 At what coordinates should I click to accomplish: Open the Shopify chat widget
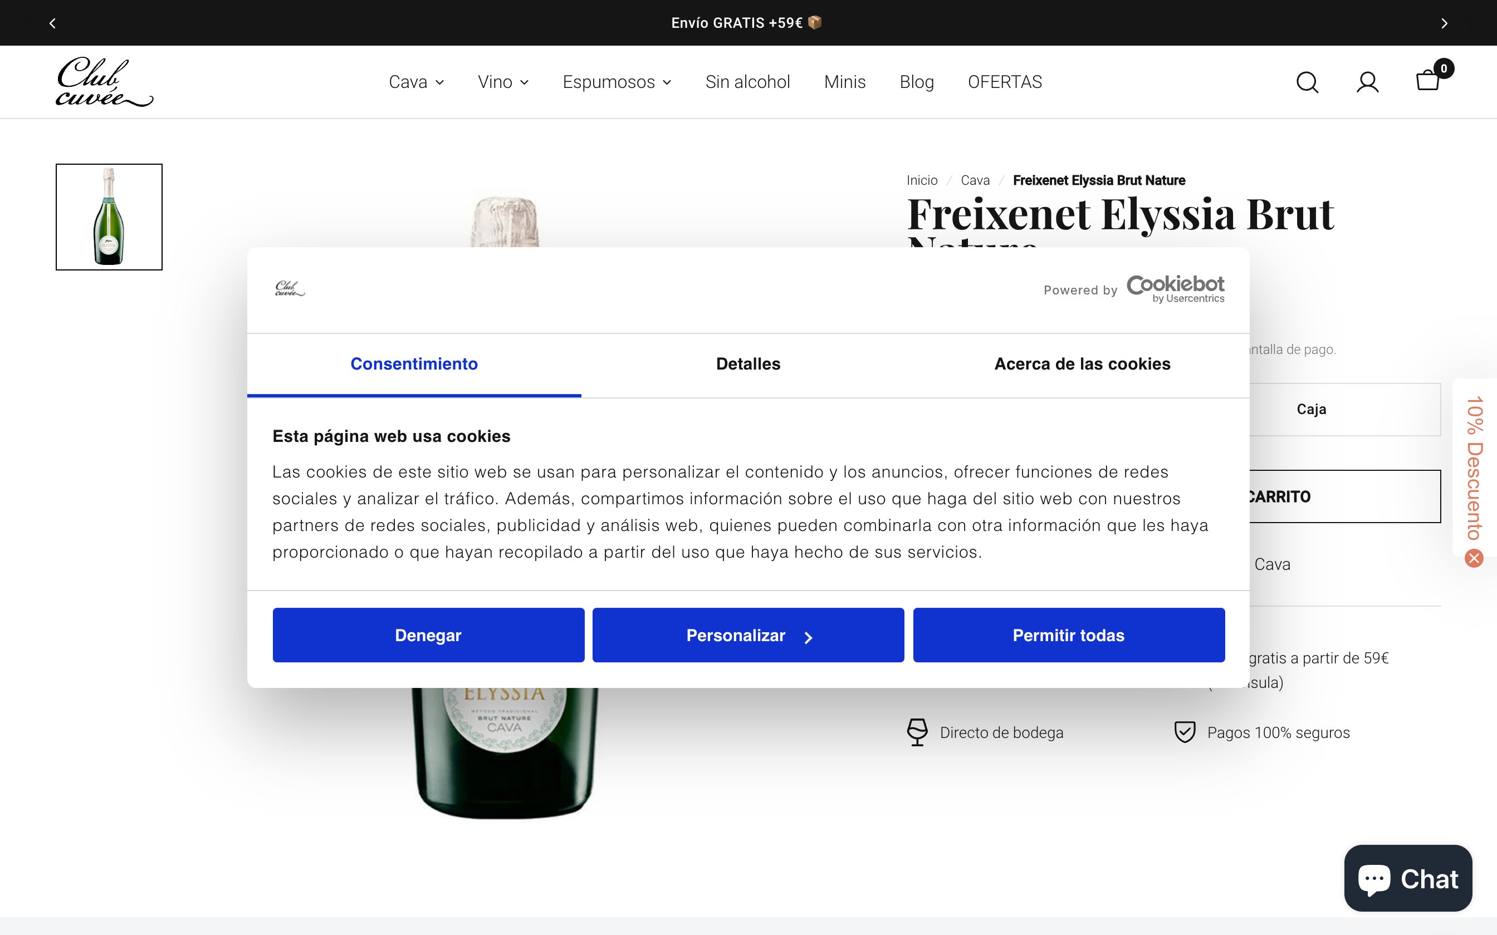[1407, 878]
